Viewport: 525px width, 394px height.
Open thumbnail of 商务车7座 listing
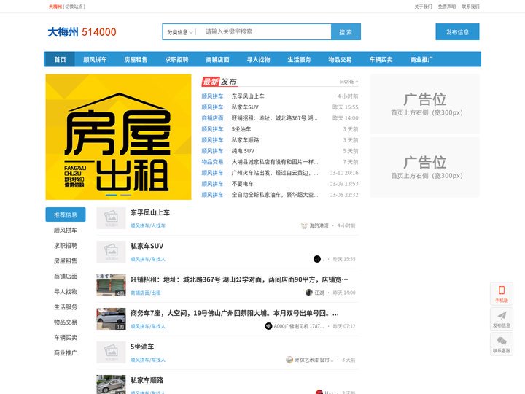click(x=111, y=319)
